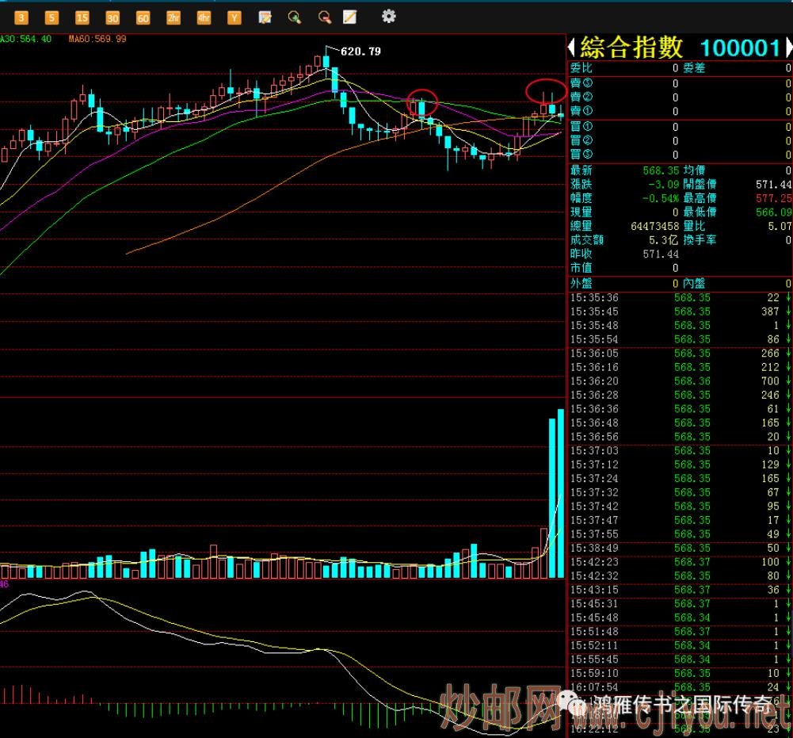The height and width of the screenshot is (738, 793).
Task: Switch chart to 4hr period
Action: (x=204, y=17)
